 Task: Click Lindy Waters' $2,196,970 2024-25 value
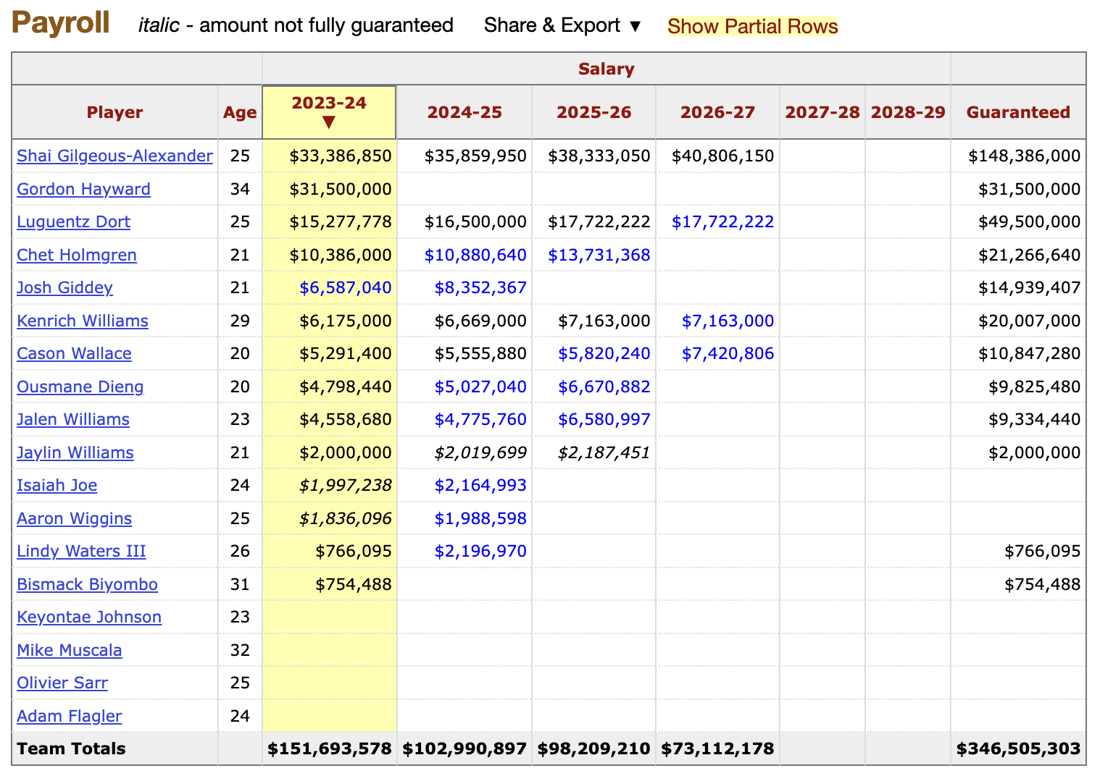(480, 551)
